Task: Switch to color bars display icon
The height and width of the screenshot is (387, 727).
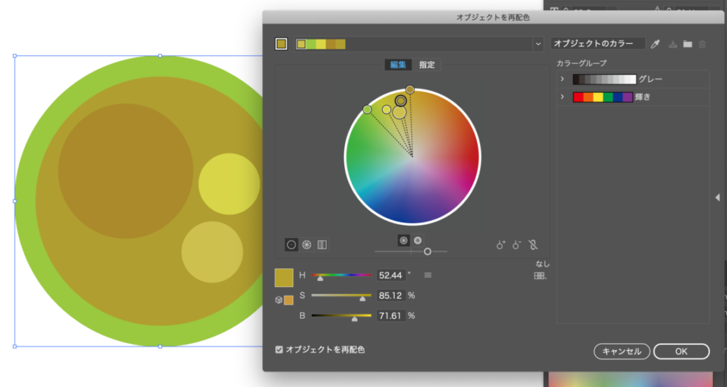Action: tap(322, 244)
